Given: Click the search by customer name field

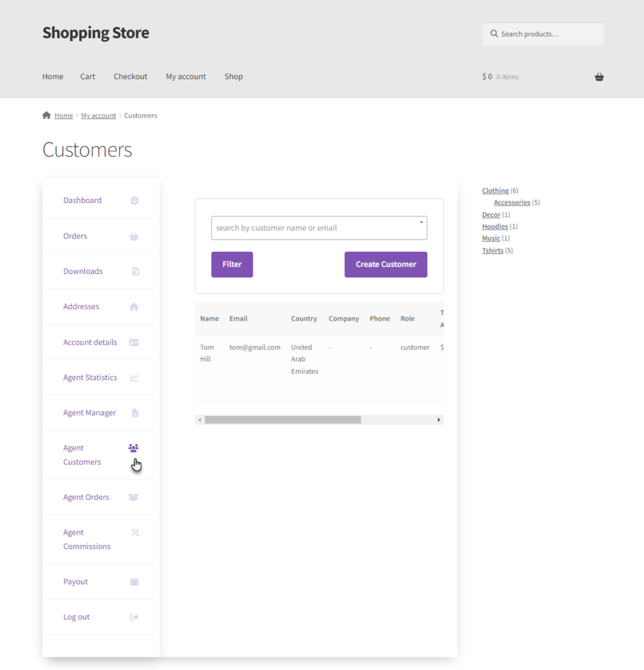Looking at the screenshot, I should click(319, 228).
